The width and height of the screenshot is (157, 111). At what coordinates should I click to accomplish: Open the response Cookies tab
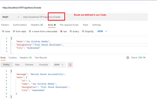tap(13, 58)
